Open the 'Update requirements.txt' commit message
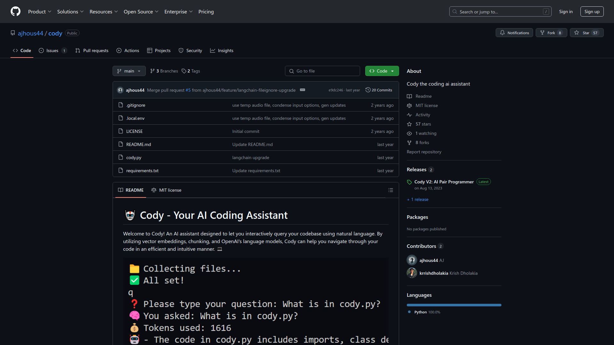The width and height of the screenshot is (614, 345). point(256,171)
